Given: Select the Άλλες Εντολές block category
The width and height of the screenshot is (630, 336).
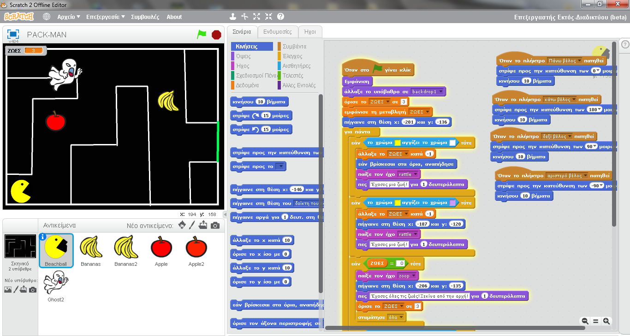Looking at the screenshot, I should coord(298,85).
